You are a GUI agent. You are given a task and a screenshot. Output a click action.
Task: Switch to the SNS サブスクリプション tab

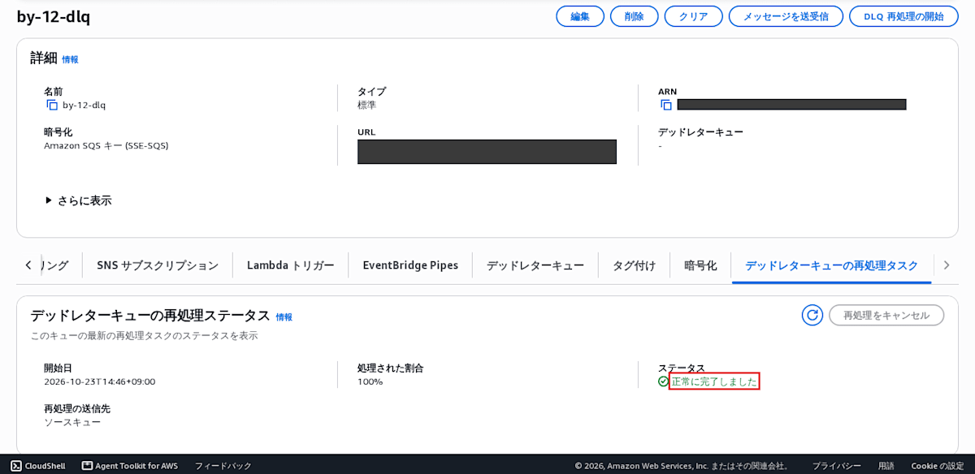pyautogui.click(x=158, y=265)
